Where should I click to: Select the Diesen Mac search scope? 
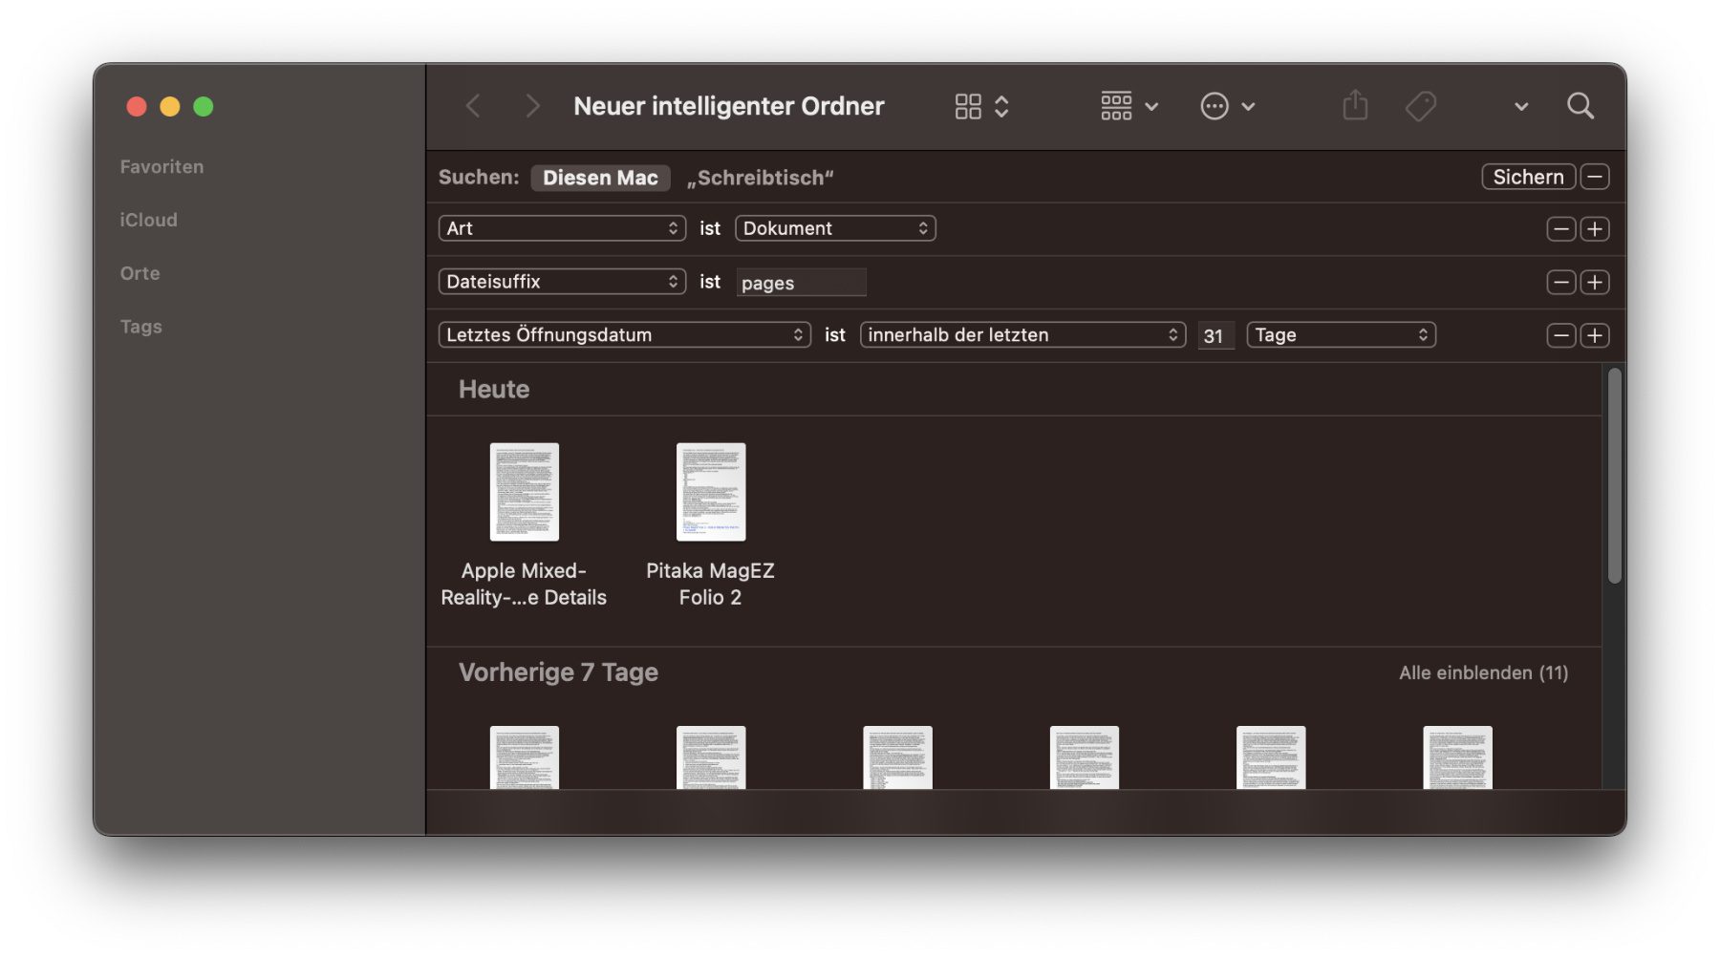pos(600,178)
